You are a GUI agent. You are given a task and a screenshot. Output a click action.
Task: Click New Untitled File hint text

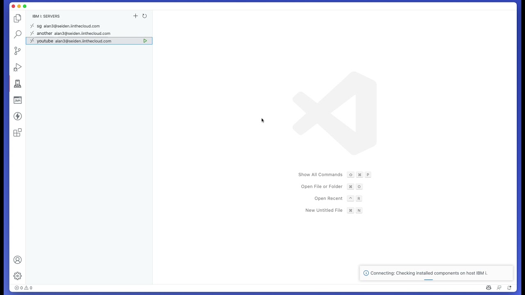click(x=324, y=210)
